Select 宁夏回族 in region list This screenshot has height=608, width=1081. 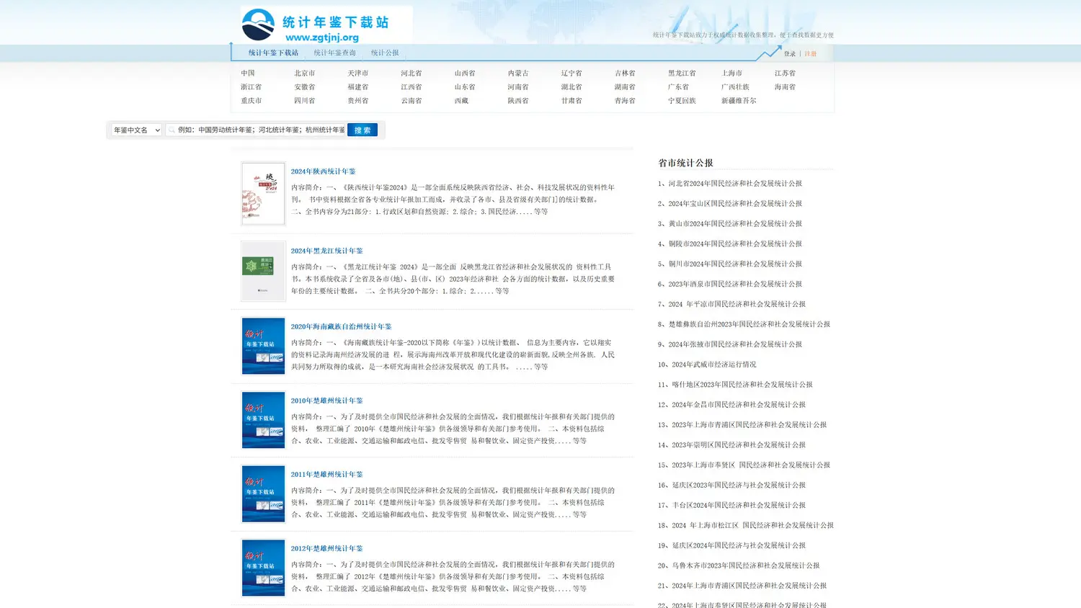pos(682,101)
